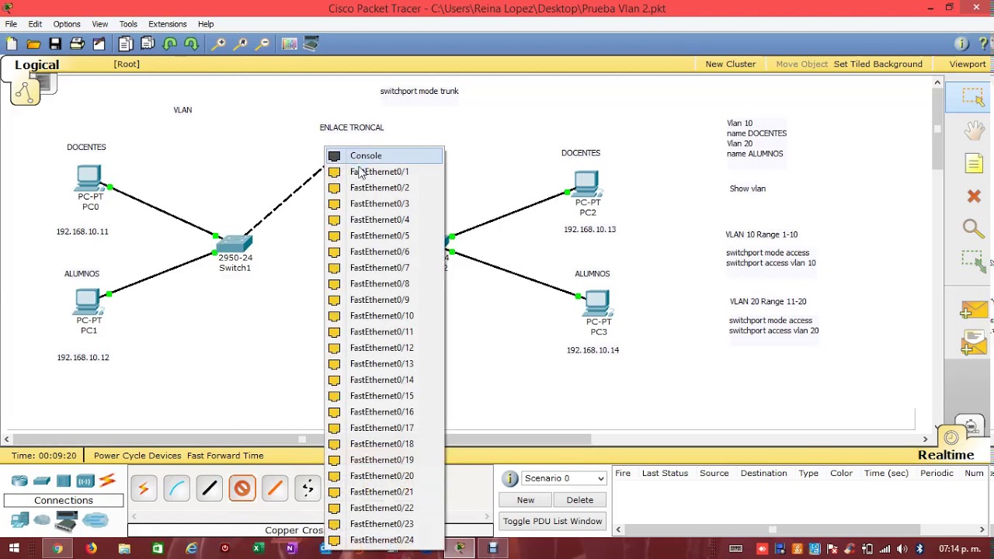
Task: Print using the printer icon
Action: [x=77, y=44]
